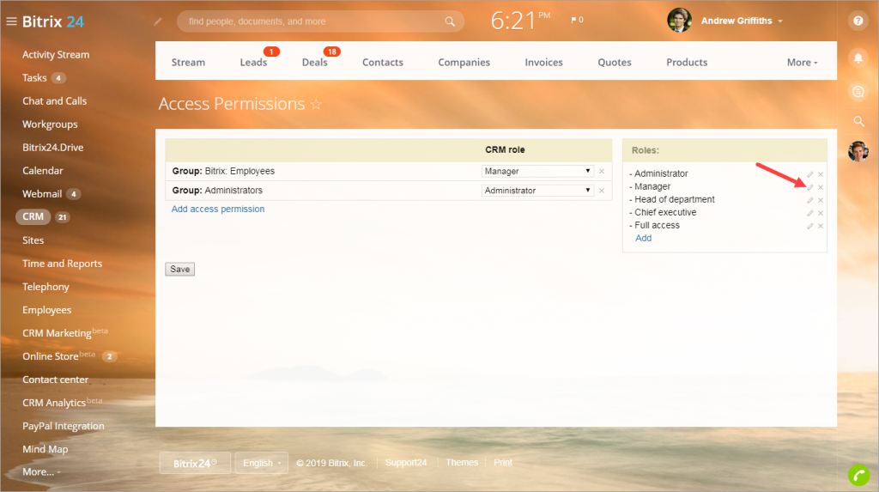Open Tasks in sidebar

click(34, 78)
